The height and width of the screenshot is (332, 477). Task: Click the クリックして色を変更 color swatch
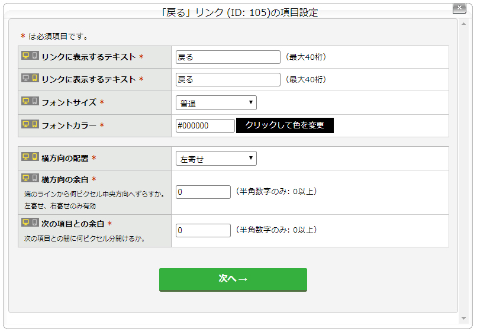(285, 125)
